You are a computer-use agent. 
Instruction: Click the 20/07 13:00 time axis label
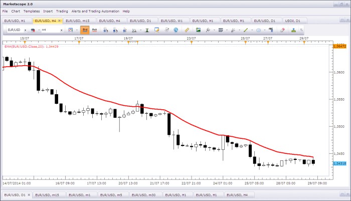tap(128, 183)
